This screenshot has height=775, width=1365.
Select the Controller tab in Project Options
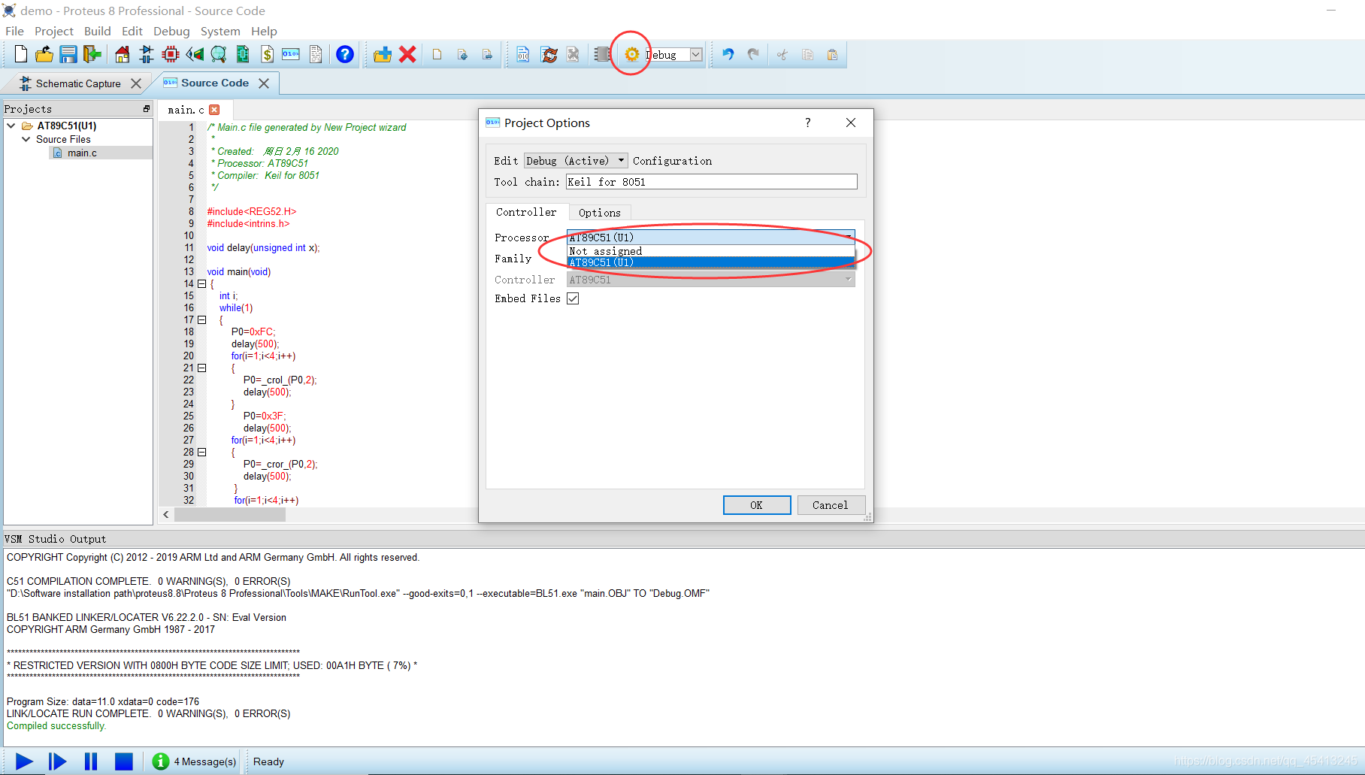pyautogui.click(x=526, y=212)
